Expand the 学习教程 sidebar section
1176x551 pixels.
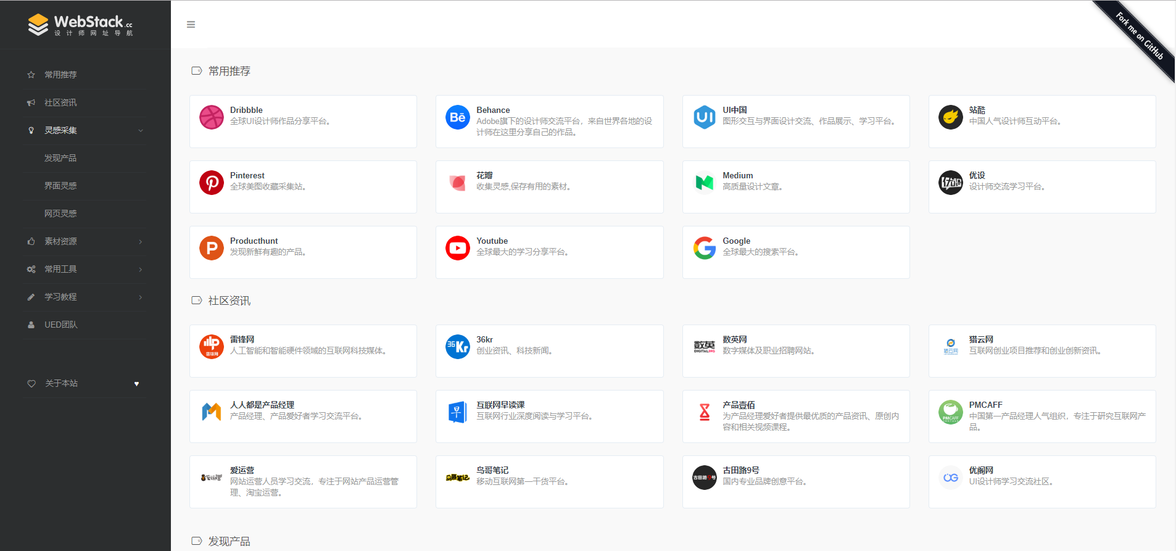click(85, 297)
